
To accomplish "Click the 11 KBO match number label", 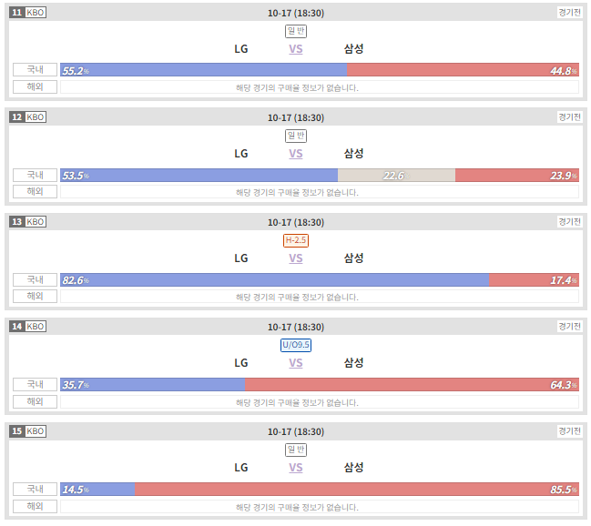I will (x=28, y=13).
